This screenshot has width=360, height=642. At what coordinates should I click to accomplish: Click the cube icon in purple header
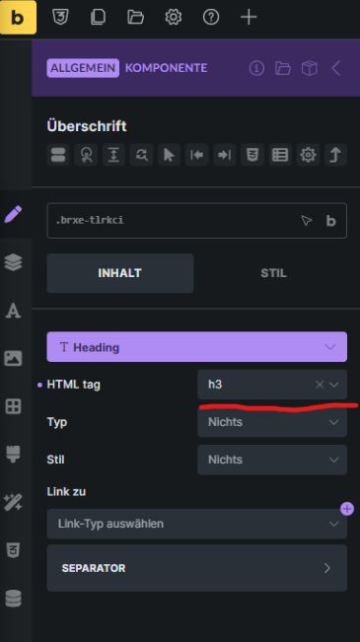(310, 68)
